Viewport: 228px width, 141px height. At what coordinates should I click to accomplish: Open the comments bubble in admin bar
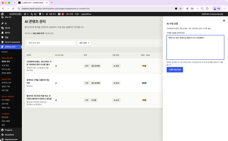click(x=40, y=14)
